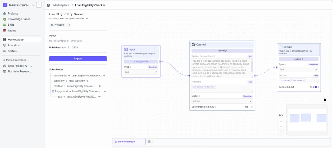
Task: Select the Skills book icon
Action: [x=5, y=25]
